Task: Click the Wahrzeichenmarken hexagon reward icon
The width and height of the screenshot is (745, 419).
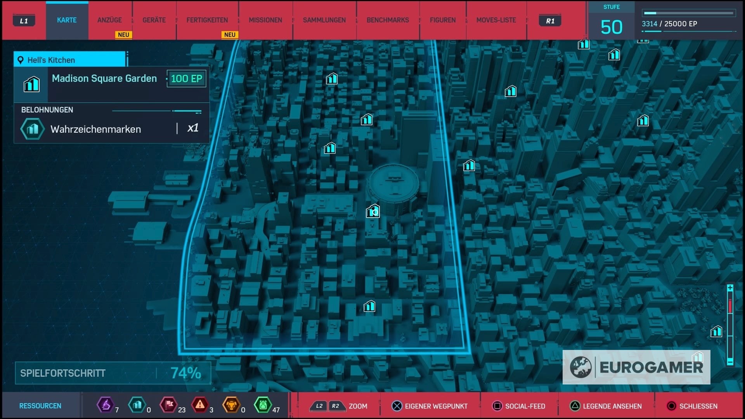Action: pos(33,129)
